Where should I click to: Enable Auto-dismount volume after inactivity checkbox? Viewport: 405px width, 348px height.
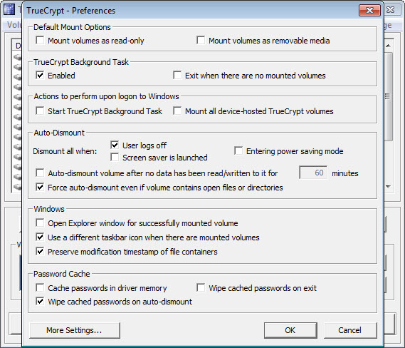pyautogui.click(x=40, y=173)
